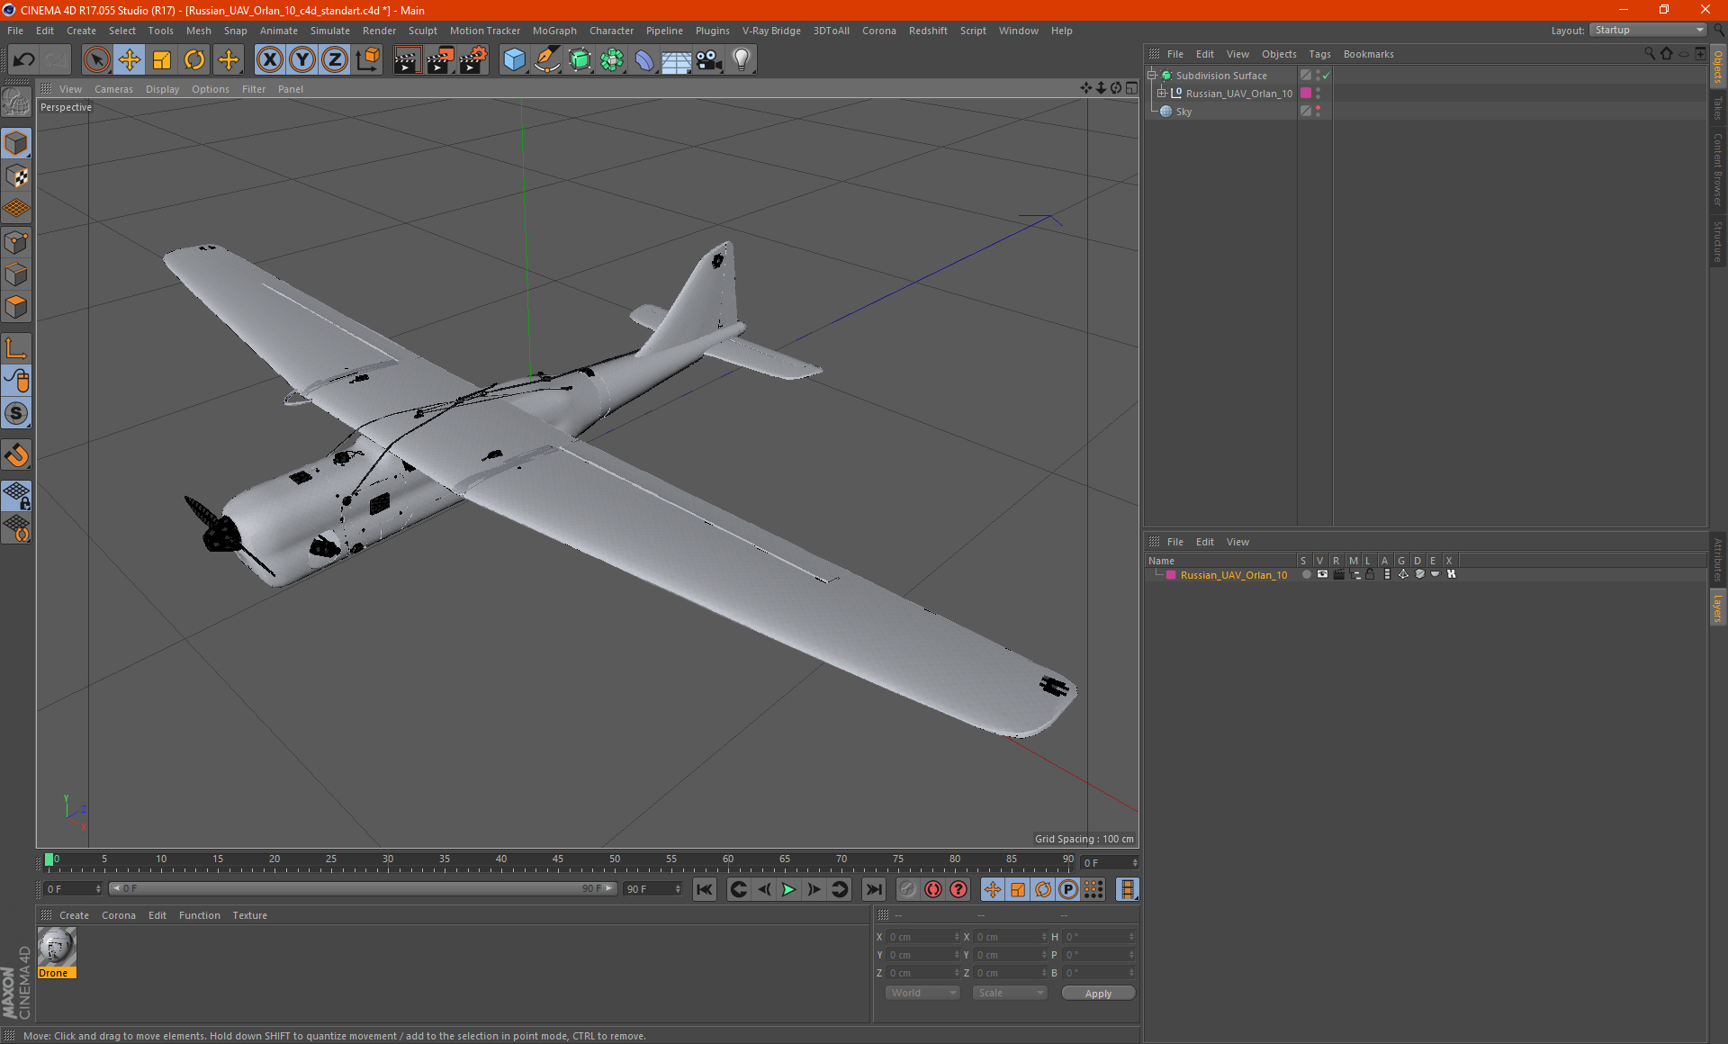Add an Array modeling object
This screenshot has width=1728, height=1044.
[x=612, y=59]
